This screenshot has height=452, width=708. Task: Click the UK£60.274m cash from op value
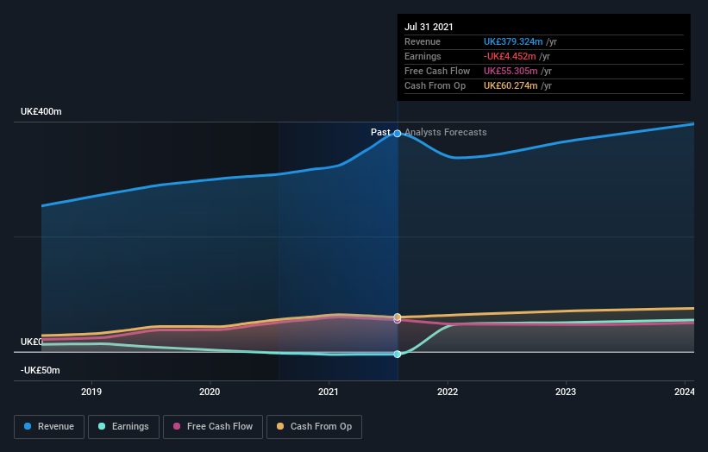(x=511, y=85)
